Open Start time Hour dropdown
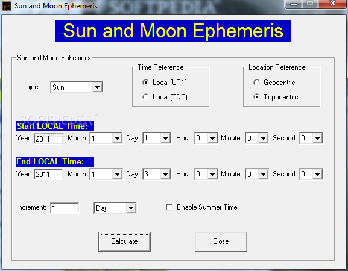This screenshot has width=348, height=271. click(206, 138)
